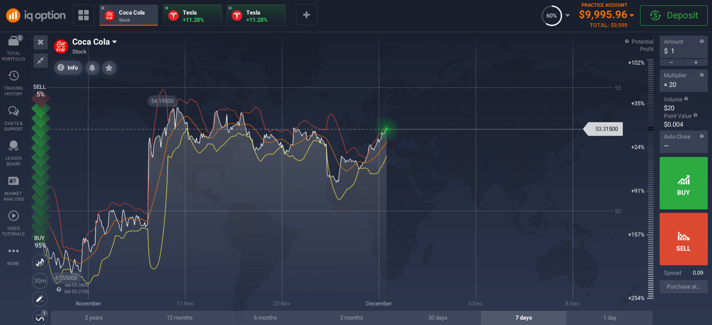
Task: Close the first Tesla tab
Action: coord(167,8)
